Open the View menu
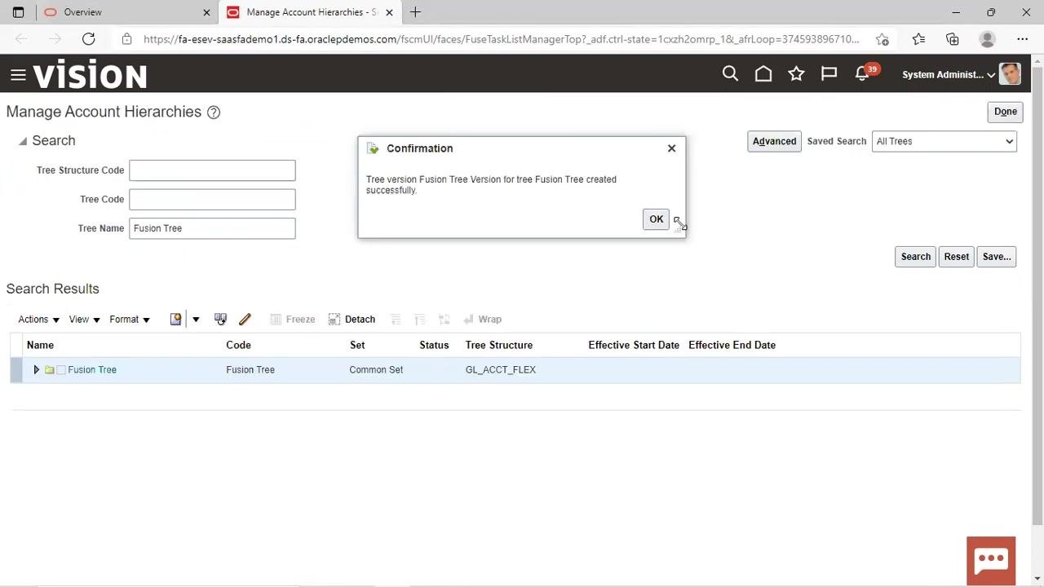This screenshot has height=587, width=1044. [84, 319]
